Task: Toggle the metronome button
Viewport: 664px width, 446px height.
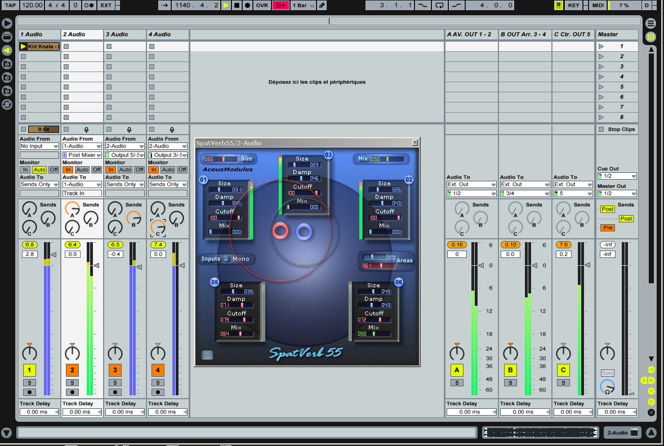Action: 89,5
